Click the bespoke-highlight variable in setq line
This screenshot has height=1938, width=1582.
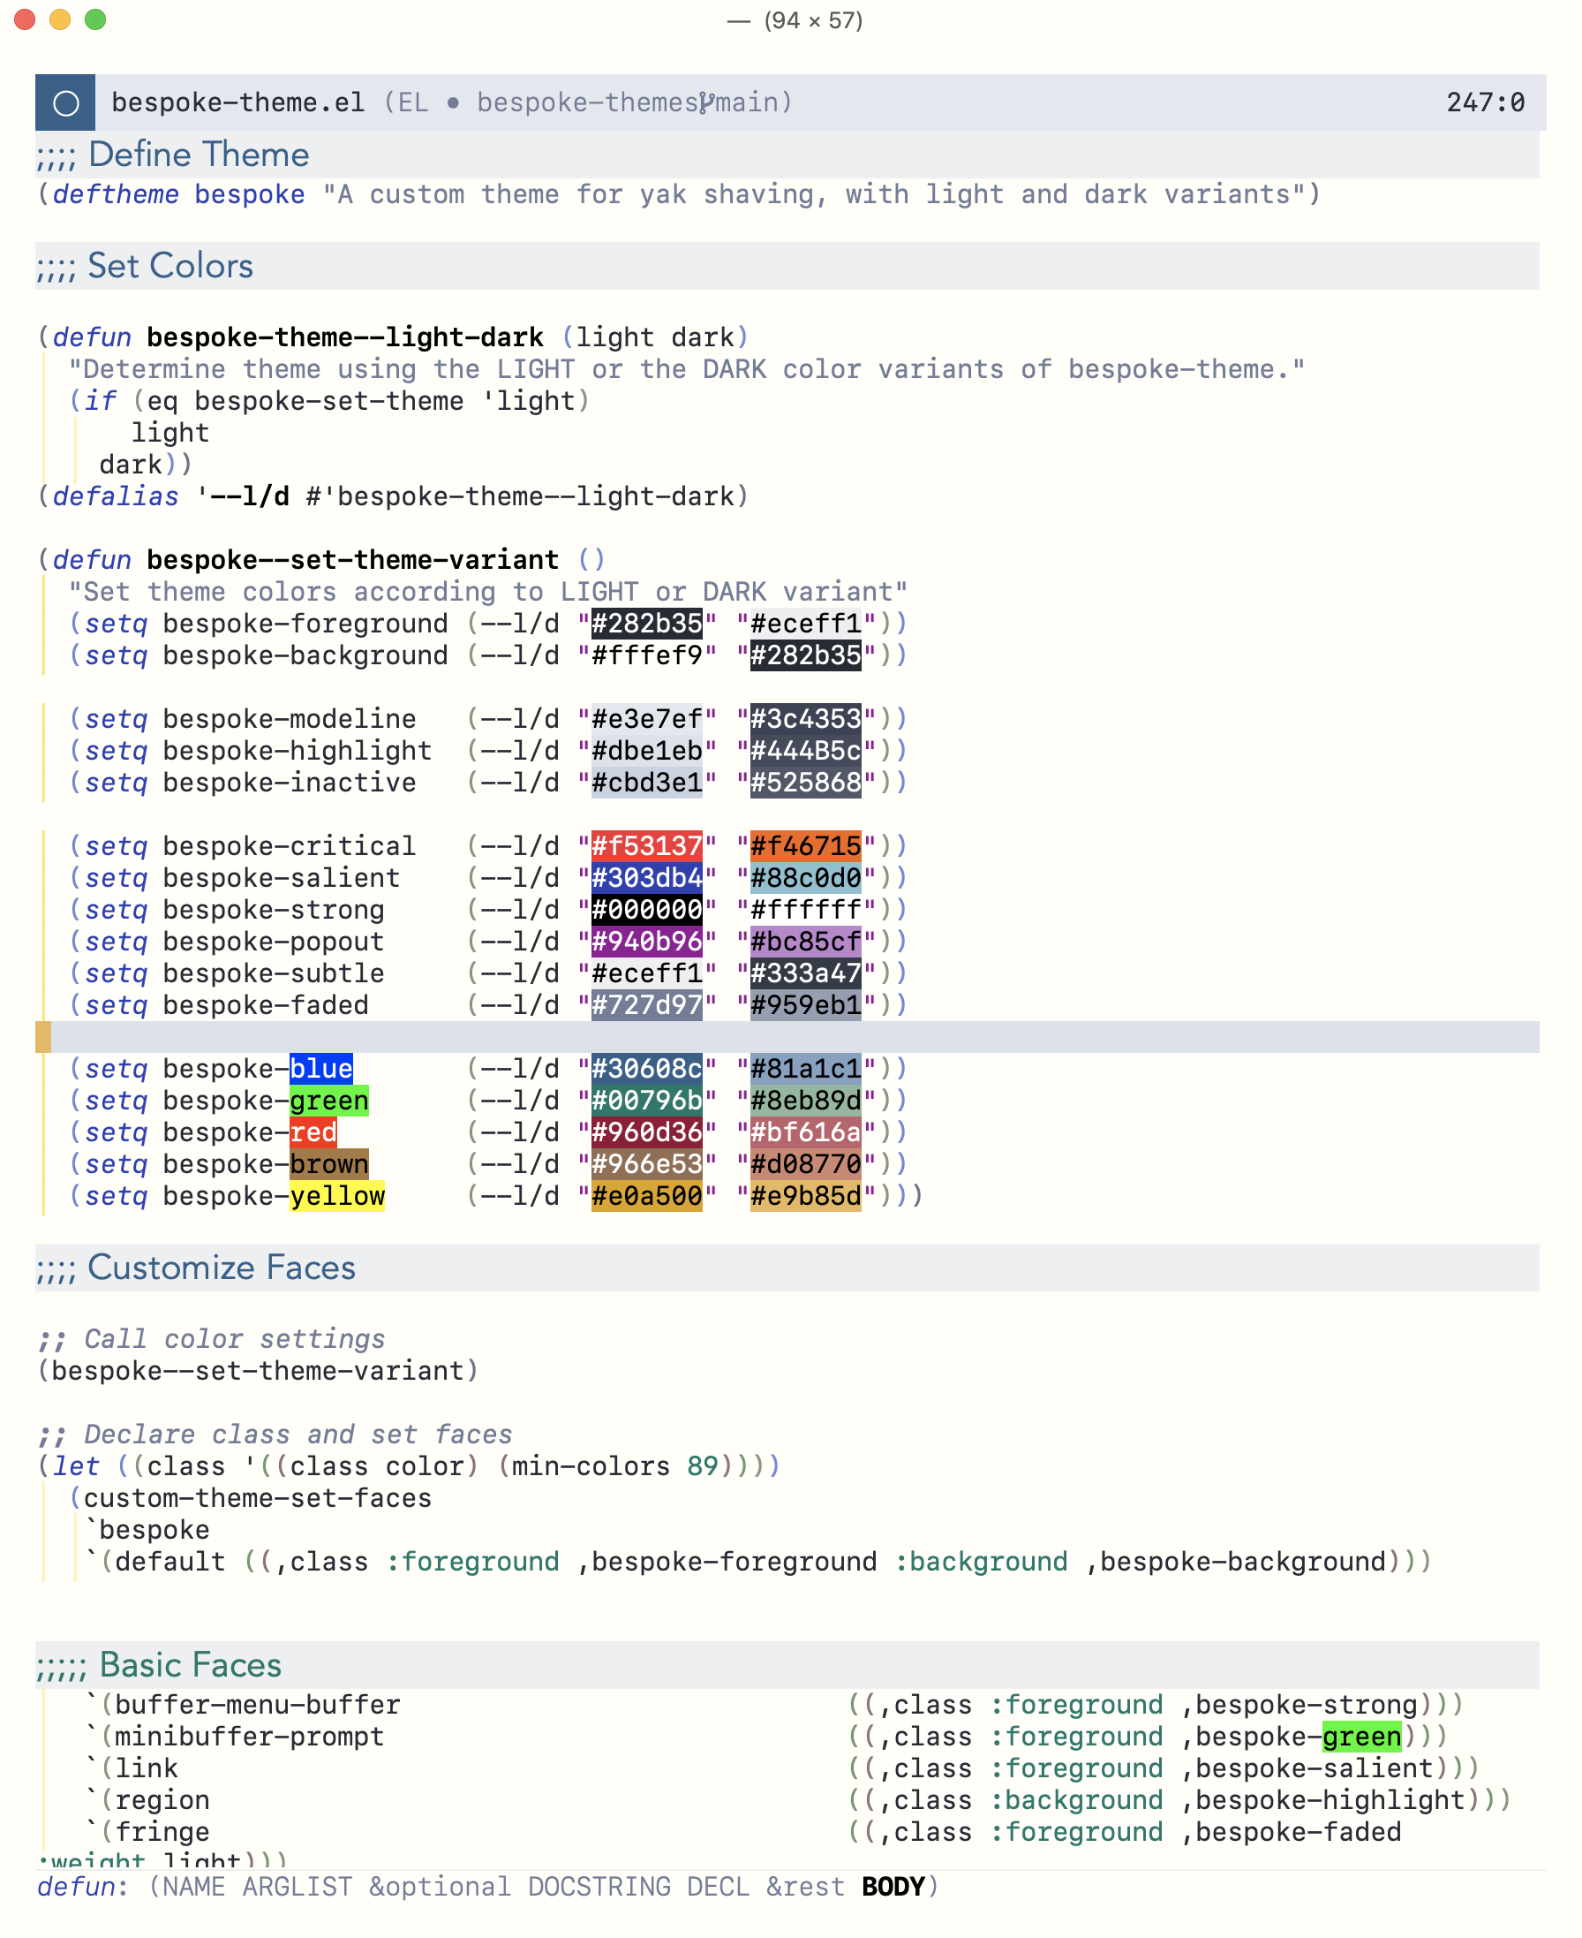(298, 751)
